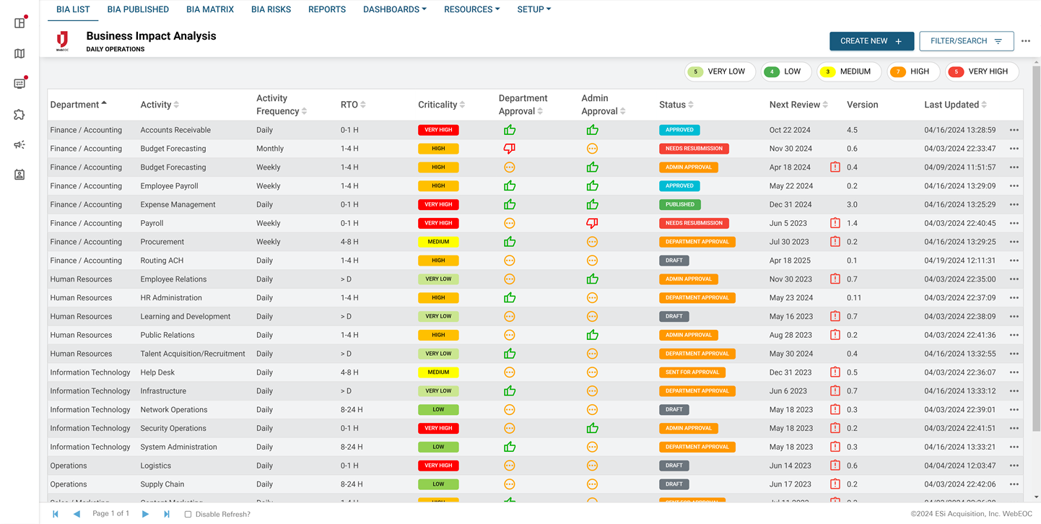Viewport: 1041px width, 524px height.
Task: Toggle the Very Low criticality filter
Action: [720, 71]
